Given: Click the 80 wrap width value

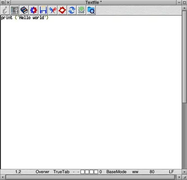Looking at the screenshot, I should pyautogui.click(x=152, y=172).
